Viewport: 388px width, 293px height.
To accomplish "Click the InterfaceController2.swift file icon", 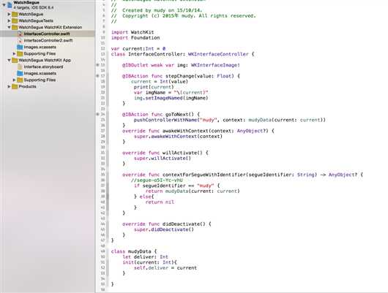I will pos(20,40).
